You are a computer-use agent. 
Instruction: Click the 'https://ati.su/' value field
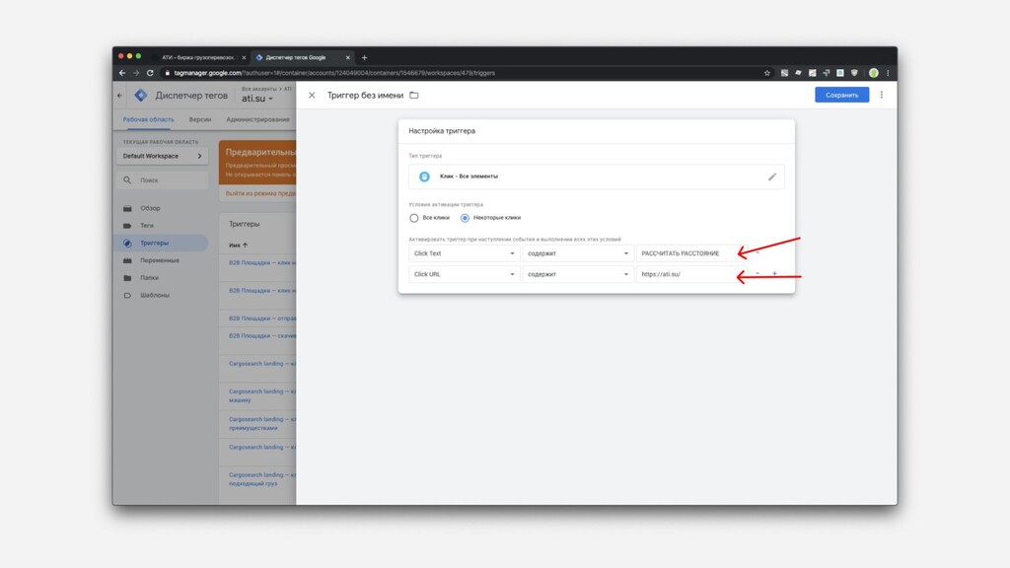(690, 274)
